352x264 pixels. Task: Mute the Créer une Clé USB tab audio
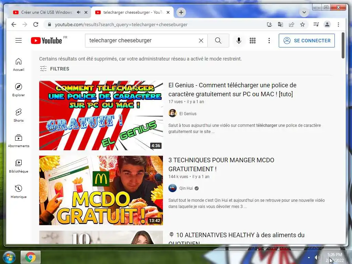point(78,12)
